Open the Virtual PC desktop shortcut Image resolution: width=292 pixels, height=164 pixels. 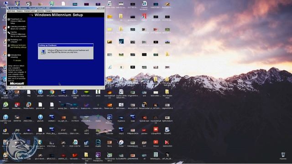point(167,131)
